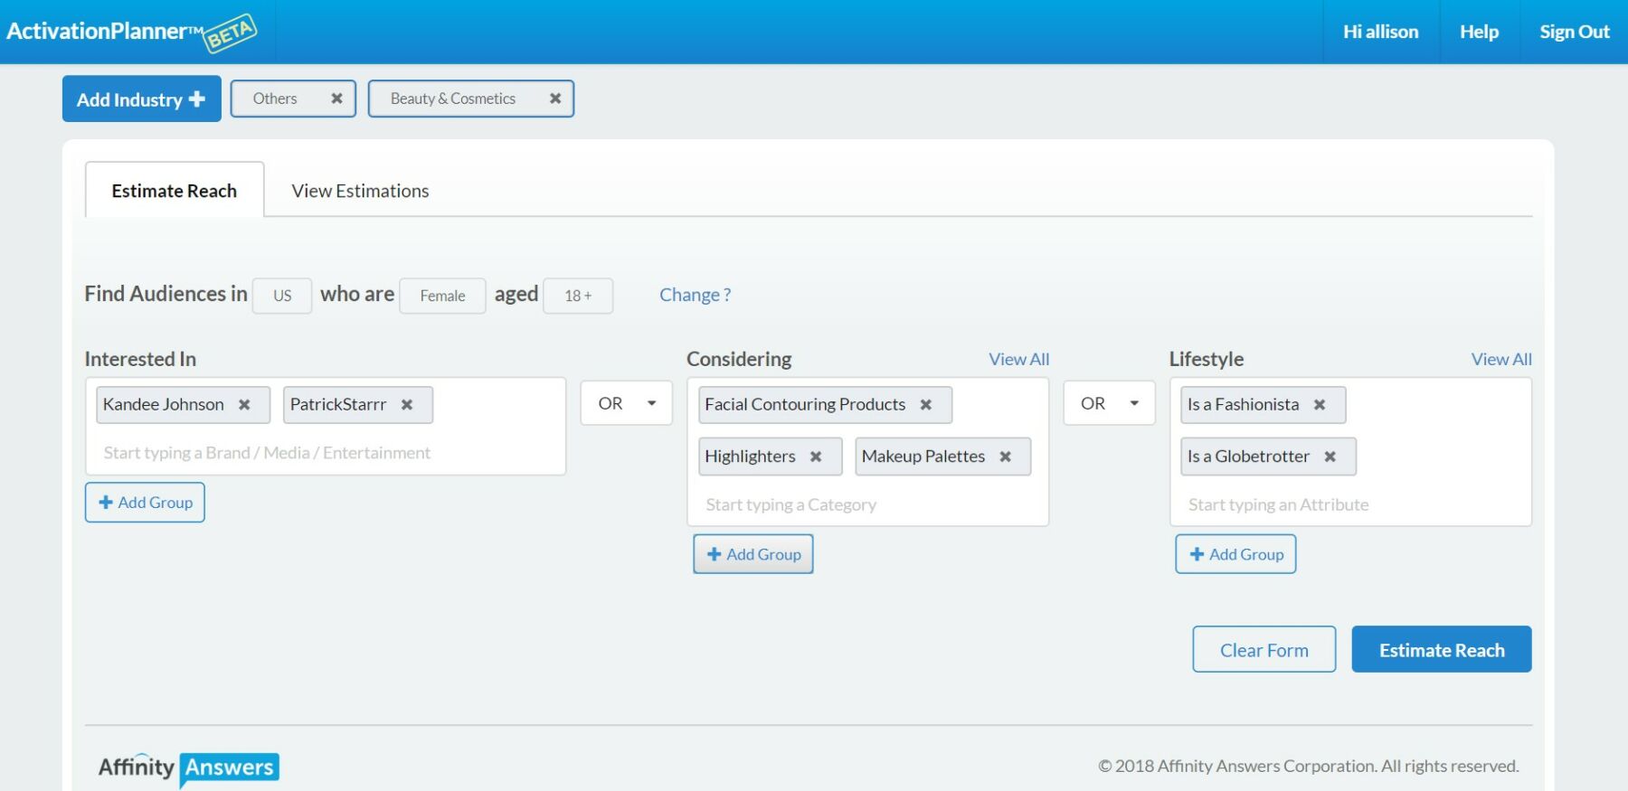Screen dimensions: 1628x791
Task: Remove the Is a Fashionista attribute
Action: (1320, 405)
